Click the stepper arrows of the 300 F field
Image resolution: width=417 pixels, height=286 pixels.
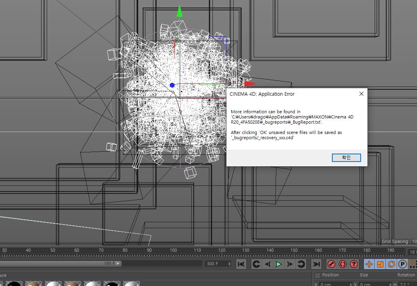coord(229,264)
